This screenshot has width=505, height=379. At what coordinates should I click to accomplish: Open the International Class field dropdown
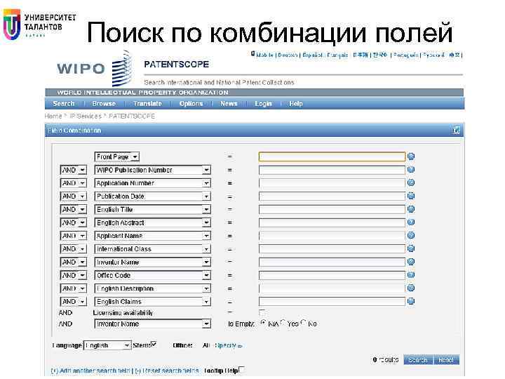coord(153,249)
